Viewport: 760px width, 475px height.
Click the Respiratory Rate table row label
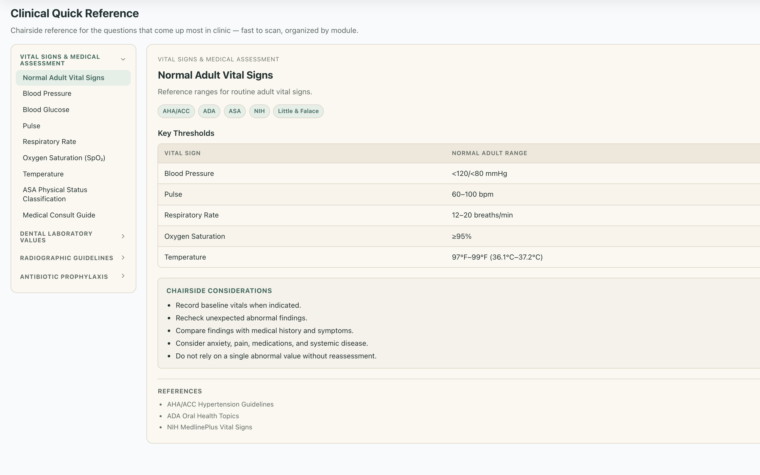[192, 215]
